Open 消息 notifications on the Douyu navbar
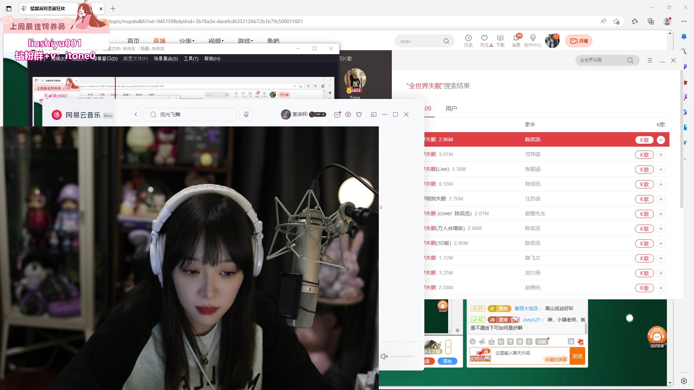The height and width of the screenshot is (390, 694). [516, 40]
